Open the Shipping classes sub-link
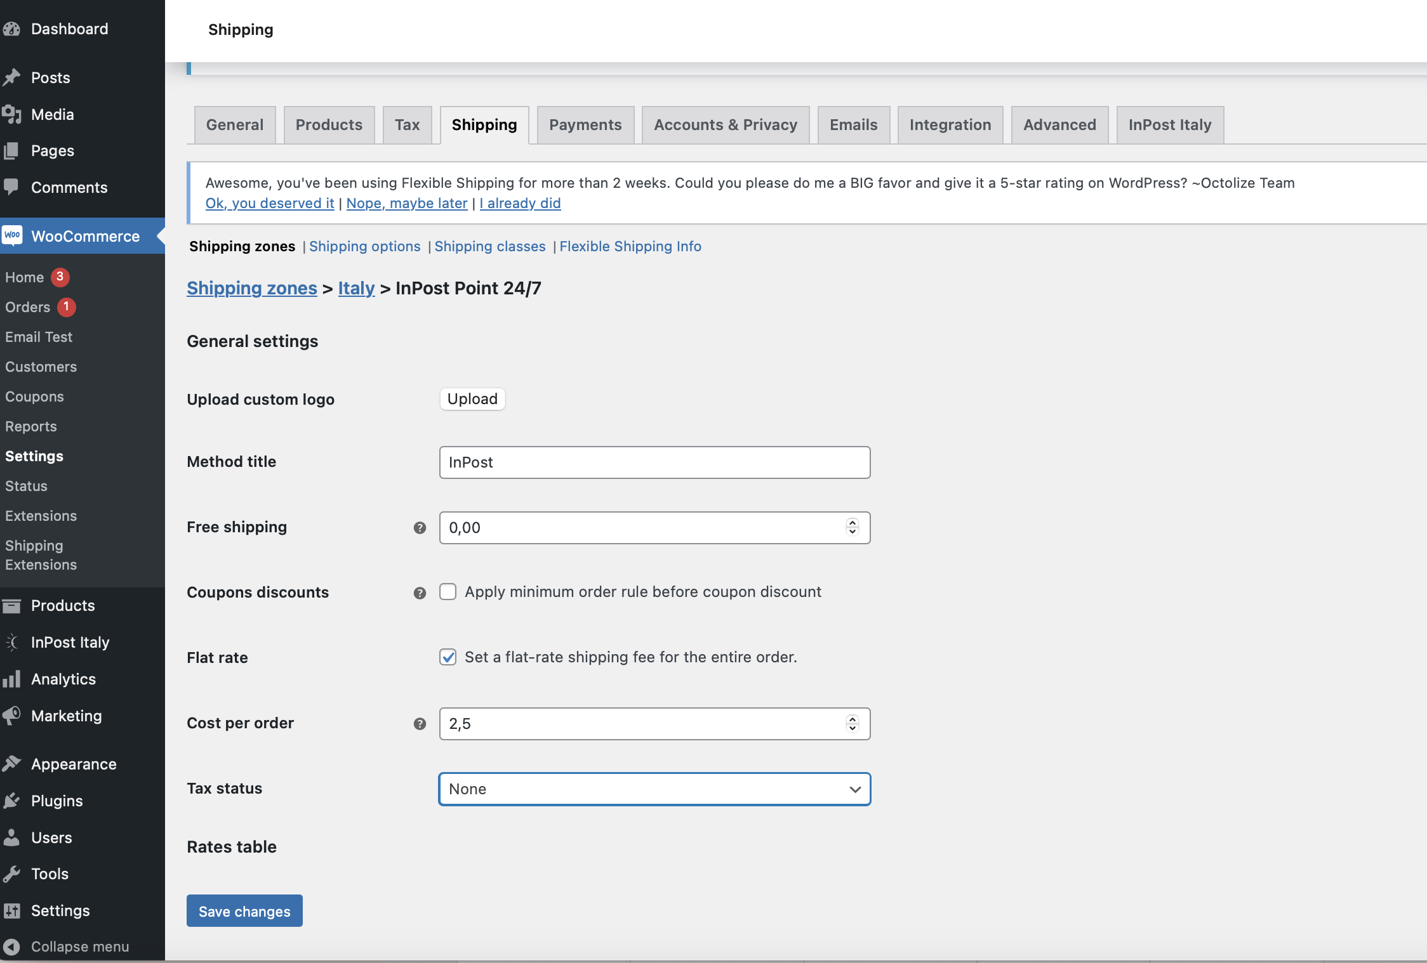Viewport: 1427px width, 963px height. pyautogui.click(x=490, y=246)
